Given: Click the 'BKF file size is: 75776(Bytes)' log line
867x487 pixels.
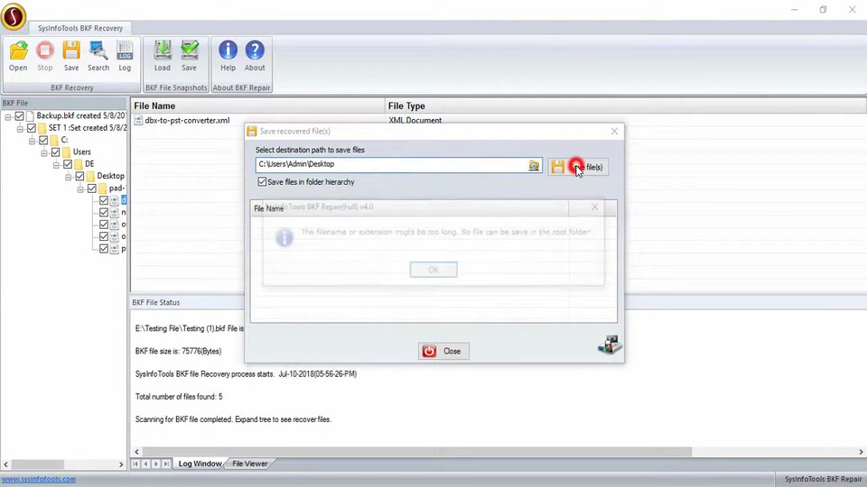Looking at the screenshot, I should pyautogui.click(x=178, y=351).
